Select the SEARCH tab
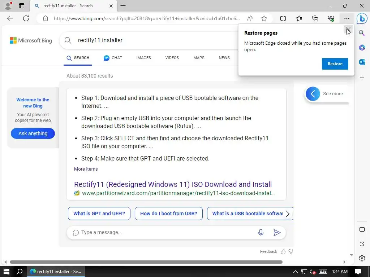Screen dimensions: 370x277 click(x=78, y=58)
